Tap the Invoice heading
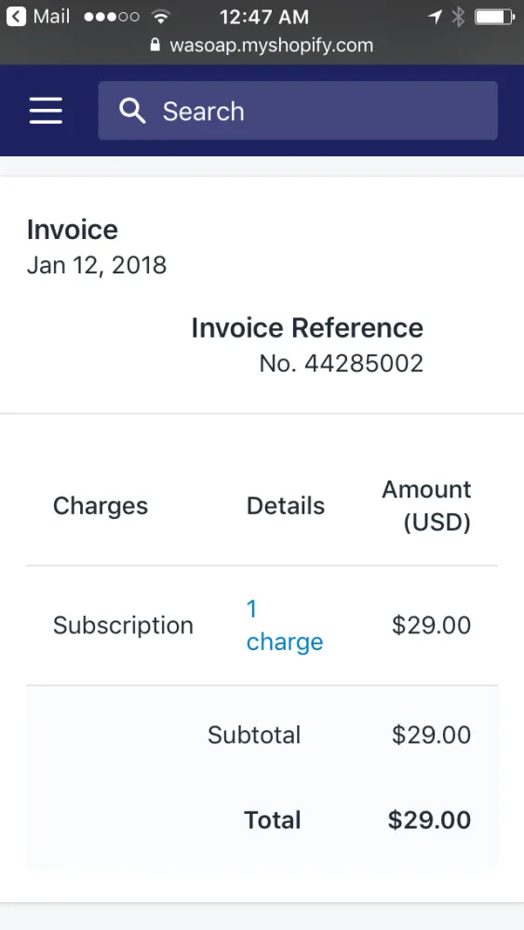524x930 pixels. pos(73,230)
